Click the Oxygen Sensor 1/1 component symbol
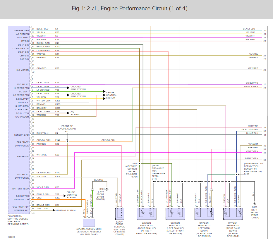Image resolution: width=273 pixels, height=245 pixels. coord(146,214)
